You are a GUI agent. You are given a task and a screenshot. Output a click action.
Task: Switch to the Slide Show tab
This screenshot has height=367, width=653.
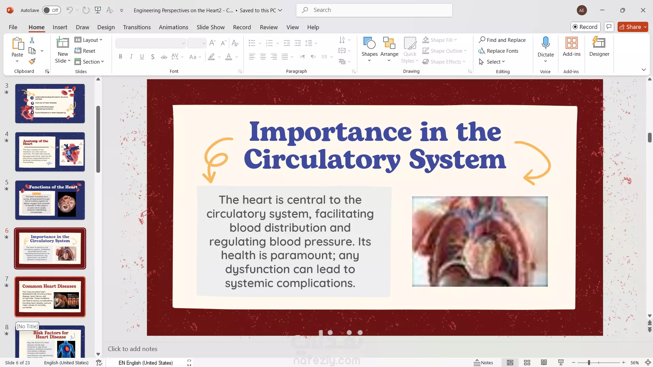pos(210,27)
